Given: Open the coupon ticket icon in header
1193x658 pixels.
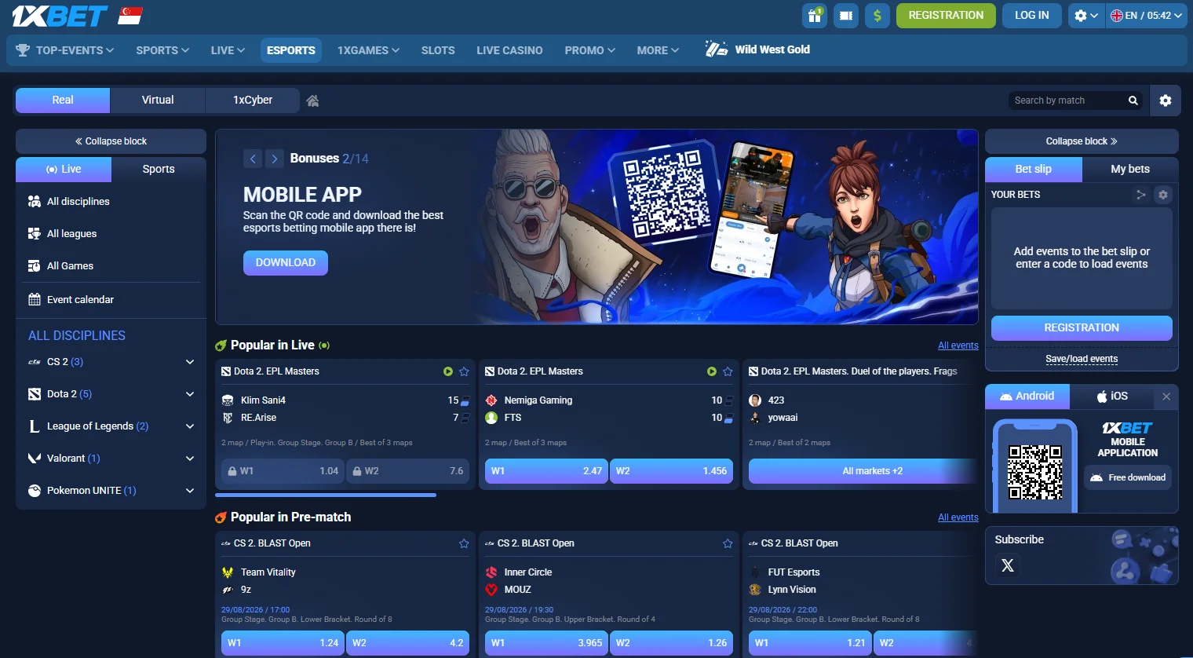Looking at the screenshot, I should [x=846, y=16].
